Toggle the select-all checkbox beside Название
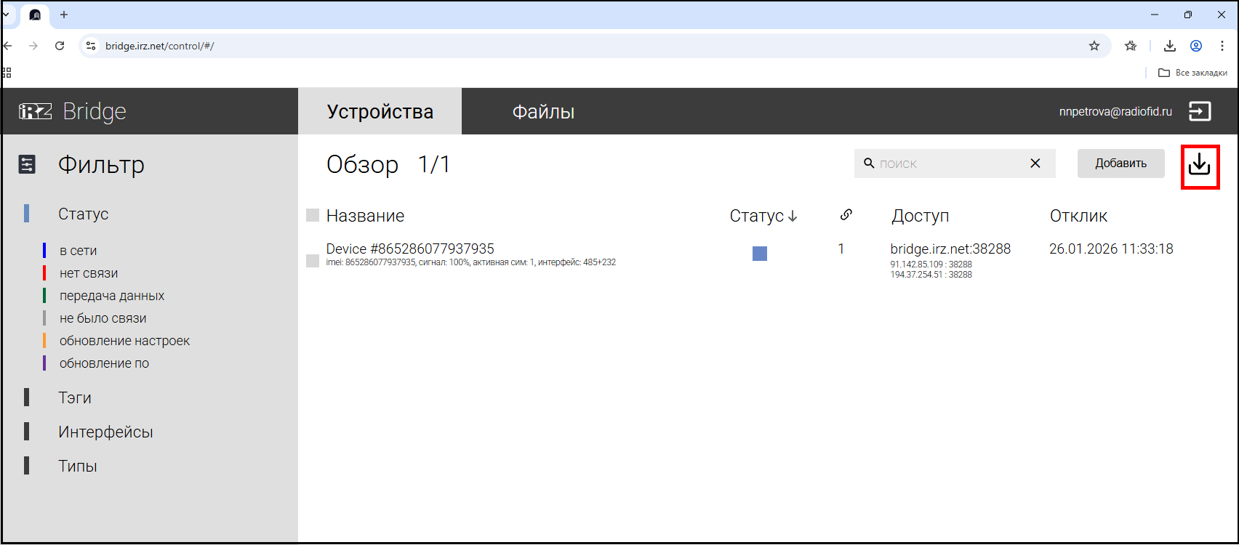 (313, 215)
